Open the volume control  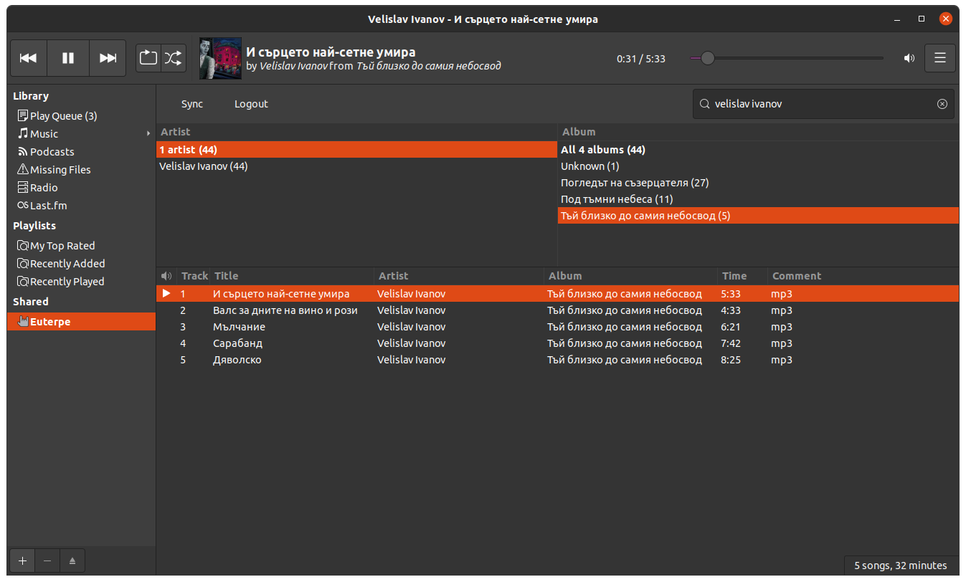pos(909,58)
